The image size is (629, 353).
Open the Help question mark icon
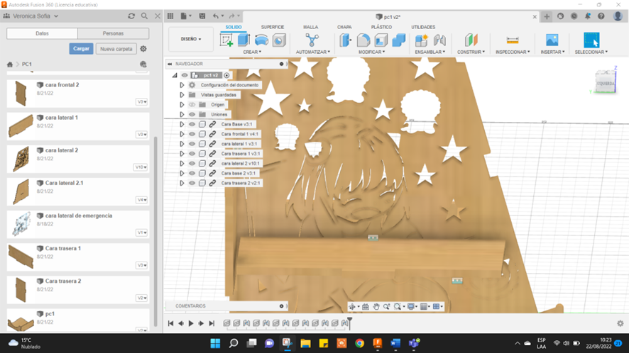point(601,16)
